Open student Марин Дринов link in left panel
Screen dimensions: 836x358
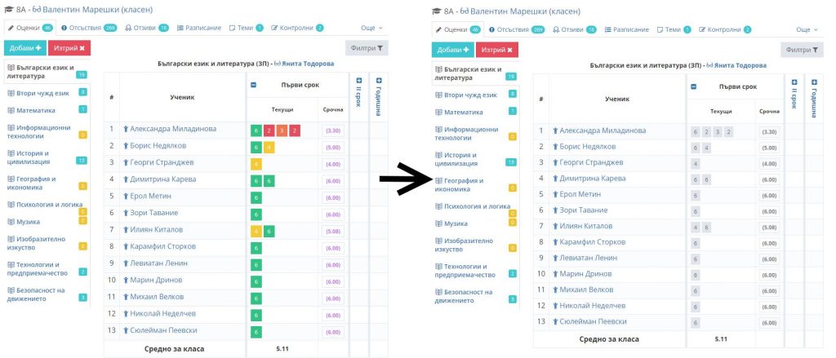pyautogui.click(x=157, y=280)
